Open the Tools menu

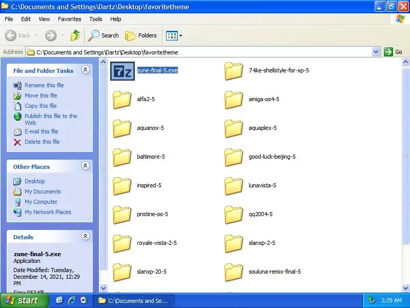[x=96, y=19]
